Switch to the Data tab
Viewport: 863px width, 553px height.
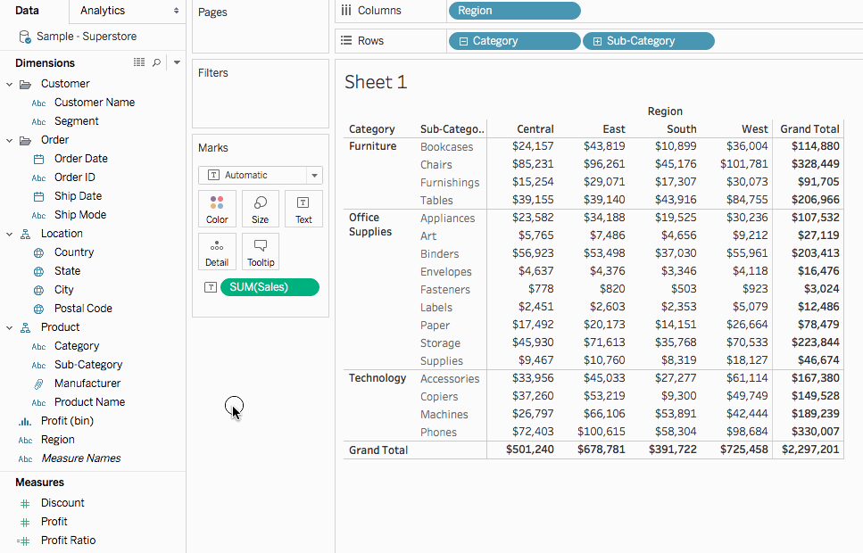pyautogui.click(x=28, y=11)
